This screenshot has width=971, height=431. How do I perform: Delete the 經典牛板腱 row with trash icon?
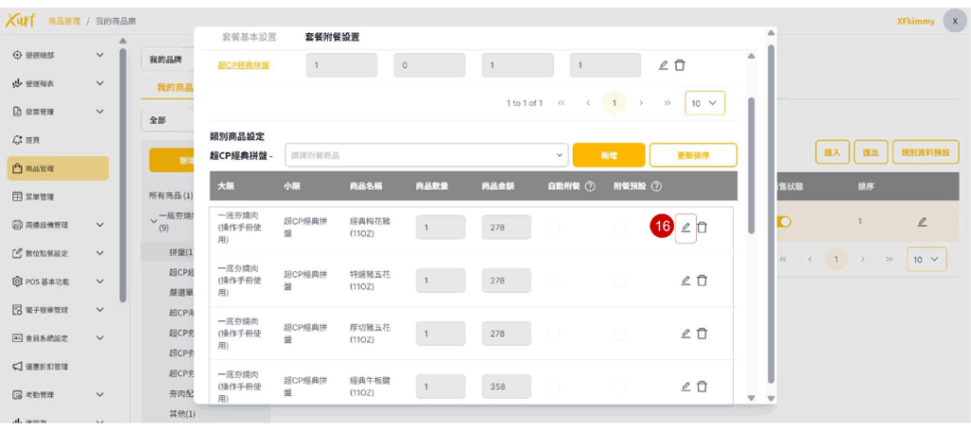click(x=702, y=386)
